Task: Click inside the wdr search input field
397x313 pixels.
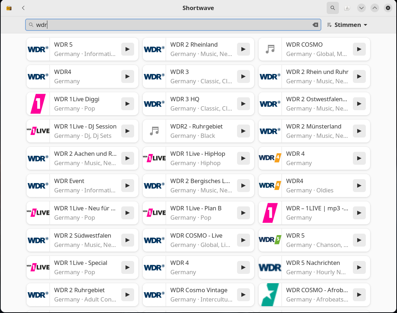Action: [x=172, y=25]
